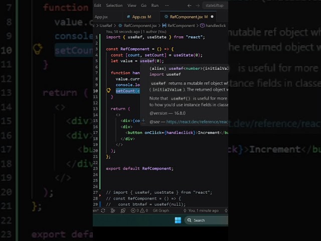The image size is (321, 241).
Task: Click the Go Forward arrow
Action: tap(198, 6)
